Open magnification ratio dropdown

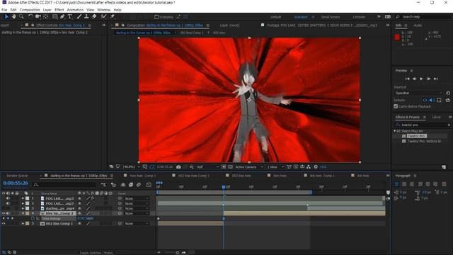tap(131, 167)
